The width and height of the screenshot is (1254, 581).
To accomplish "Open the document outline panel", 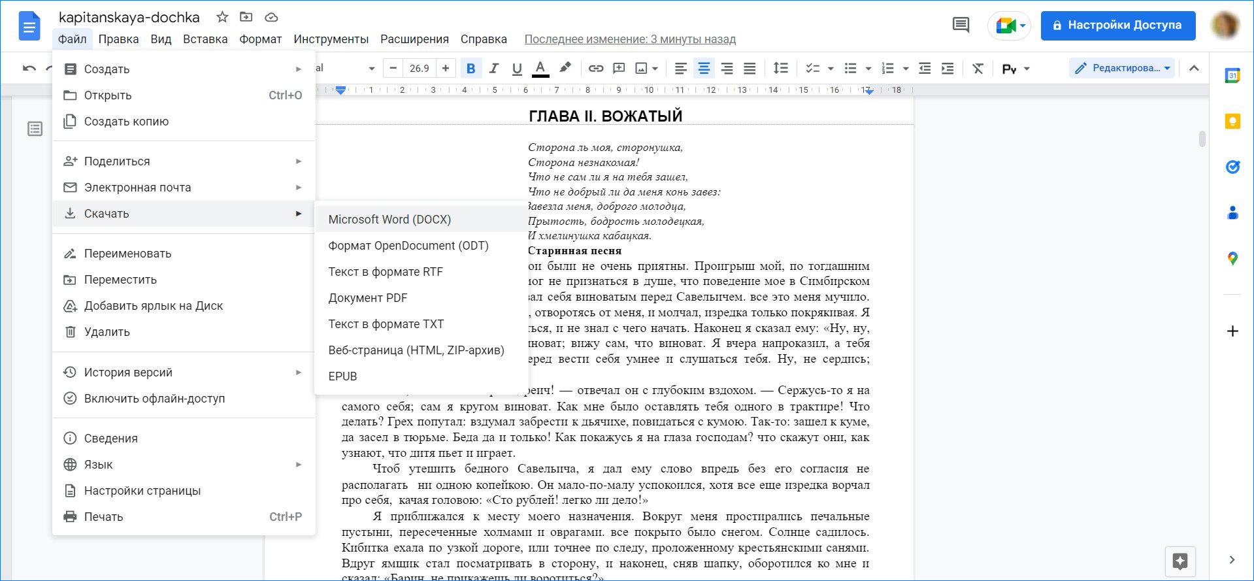I will coord(35,129).
